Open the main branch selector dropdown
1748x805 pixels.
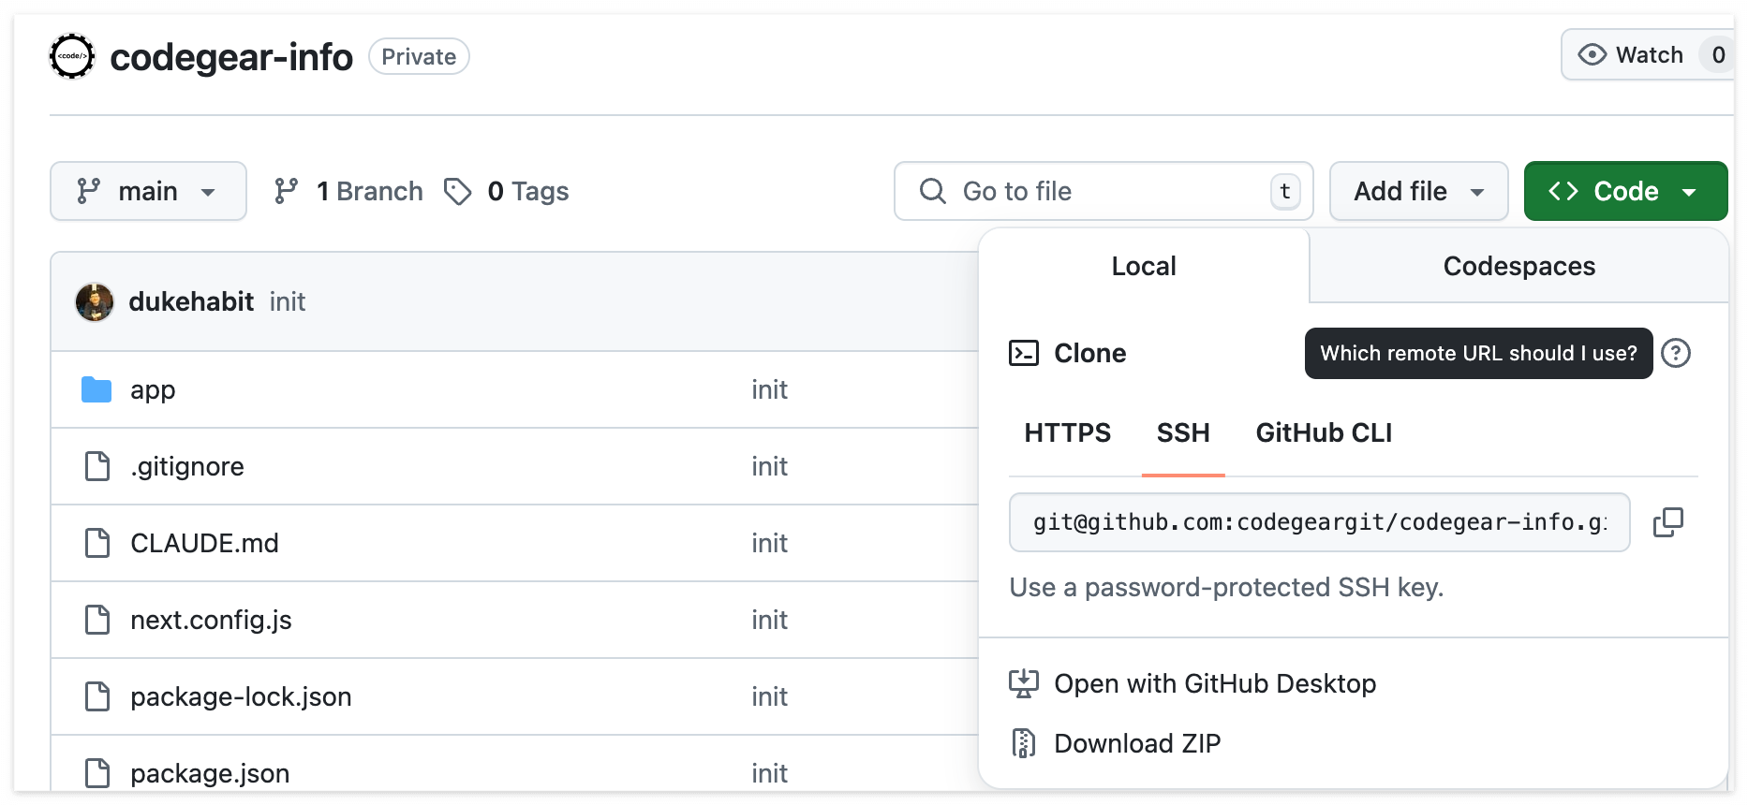[148, 191]
